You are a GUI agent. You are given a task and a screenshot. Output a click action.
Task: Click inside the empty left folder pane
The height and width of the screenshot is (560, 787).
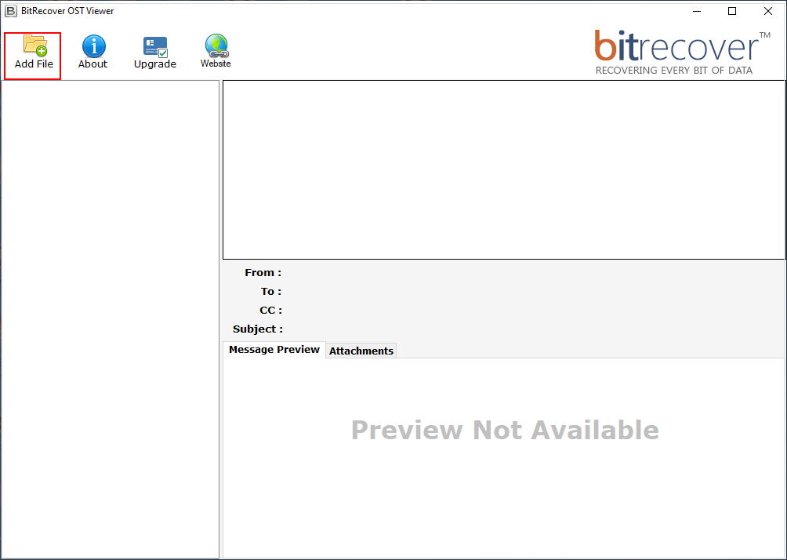coord(110,314)
